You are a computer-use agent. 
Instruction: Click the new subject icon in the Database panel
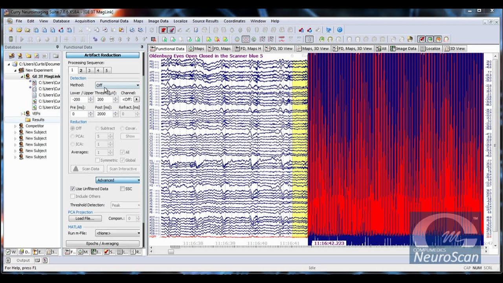20,56
